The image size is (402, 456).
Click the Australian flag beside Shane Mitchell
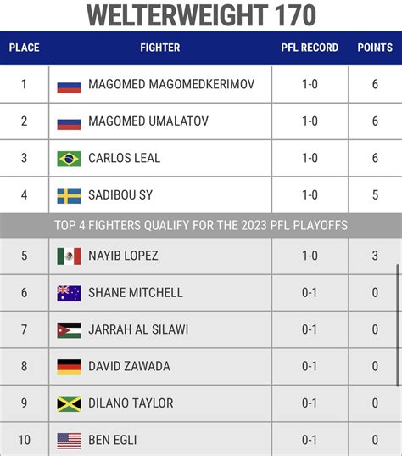[x=69, y=293]
